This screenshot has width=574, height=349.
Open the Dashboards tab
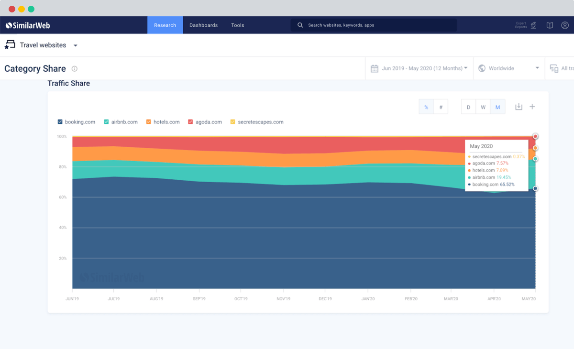point(203,25)
